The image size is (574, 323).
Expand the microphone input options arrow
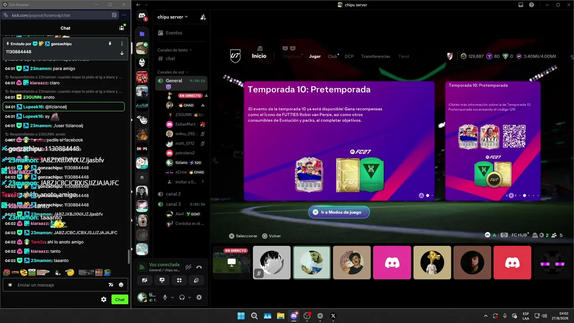172,297
